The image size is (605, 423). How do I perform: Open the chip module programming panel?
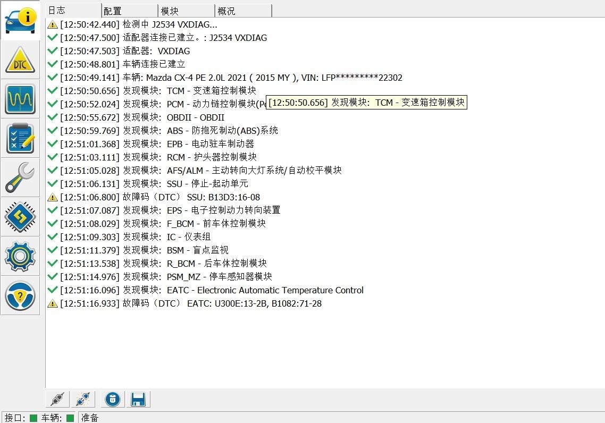pyautogui.click(x=20, y=217)
